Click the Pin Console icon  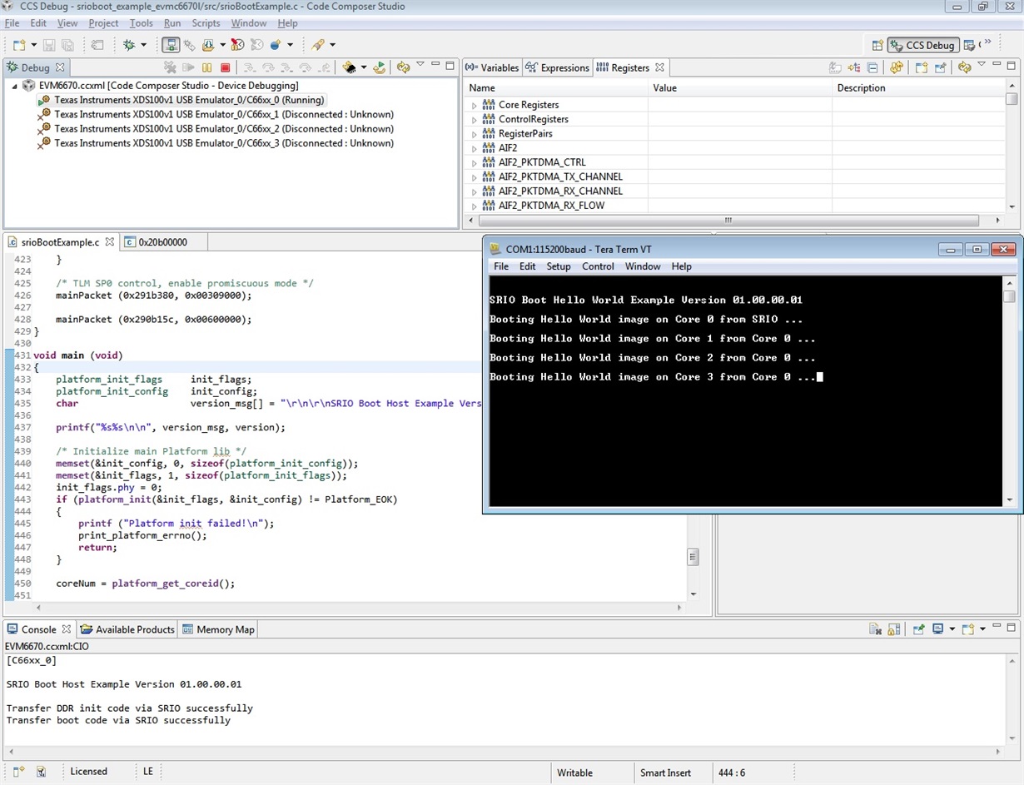[918, 629]
